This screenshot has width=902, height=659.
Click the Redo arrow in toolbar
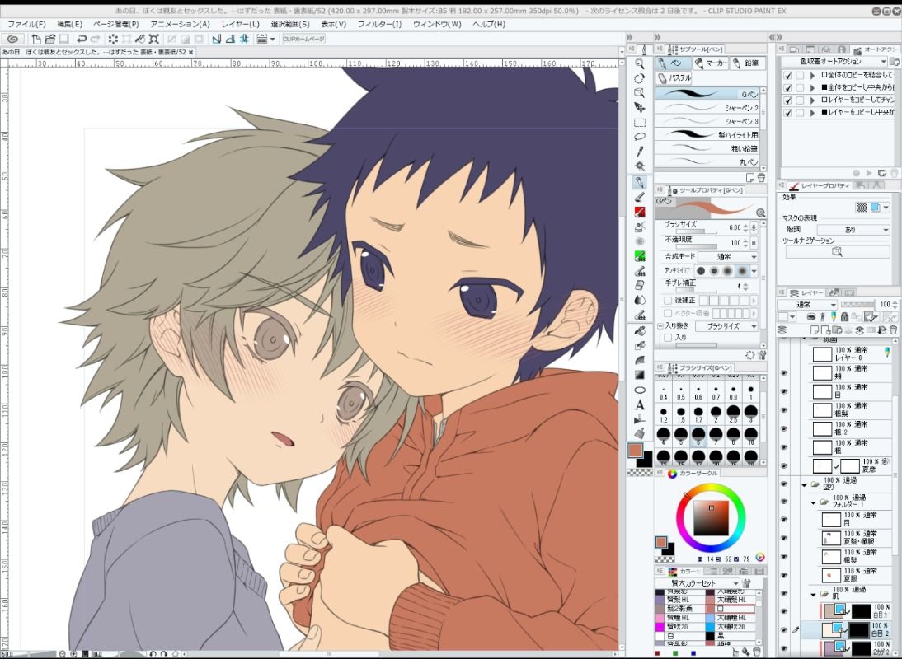[96, 39]
